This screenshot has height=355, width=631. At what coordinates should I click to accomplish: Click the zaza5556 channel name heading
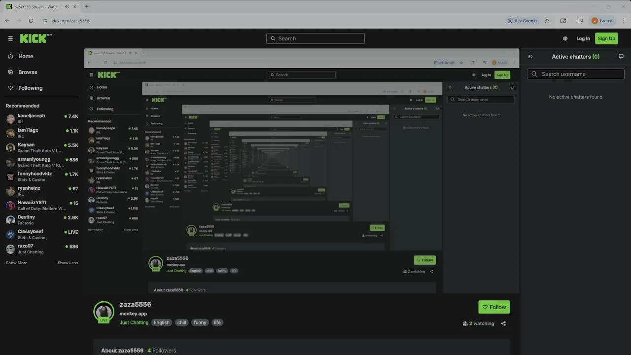[x=135, y=304]
